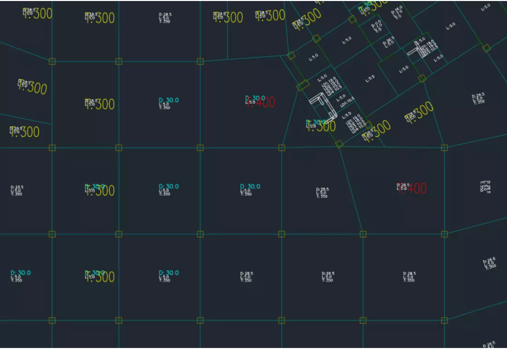The width and height of the screenshot is (507, 349).
Task: Click the column marker where angled gridline meets horizontal gridline
Action: tap(339, 144)
